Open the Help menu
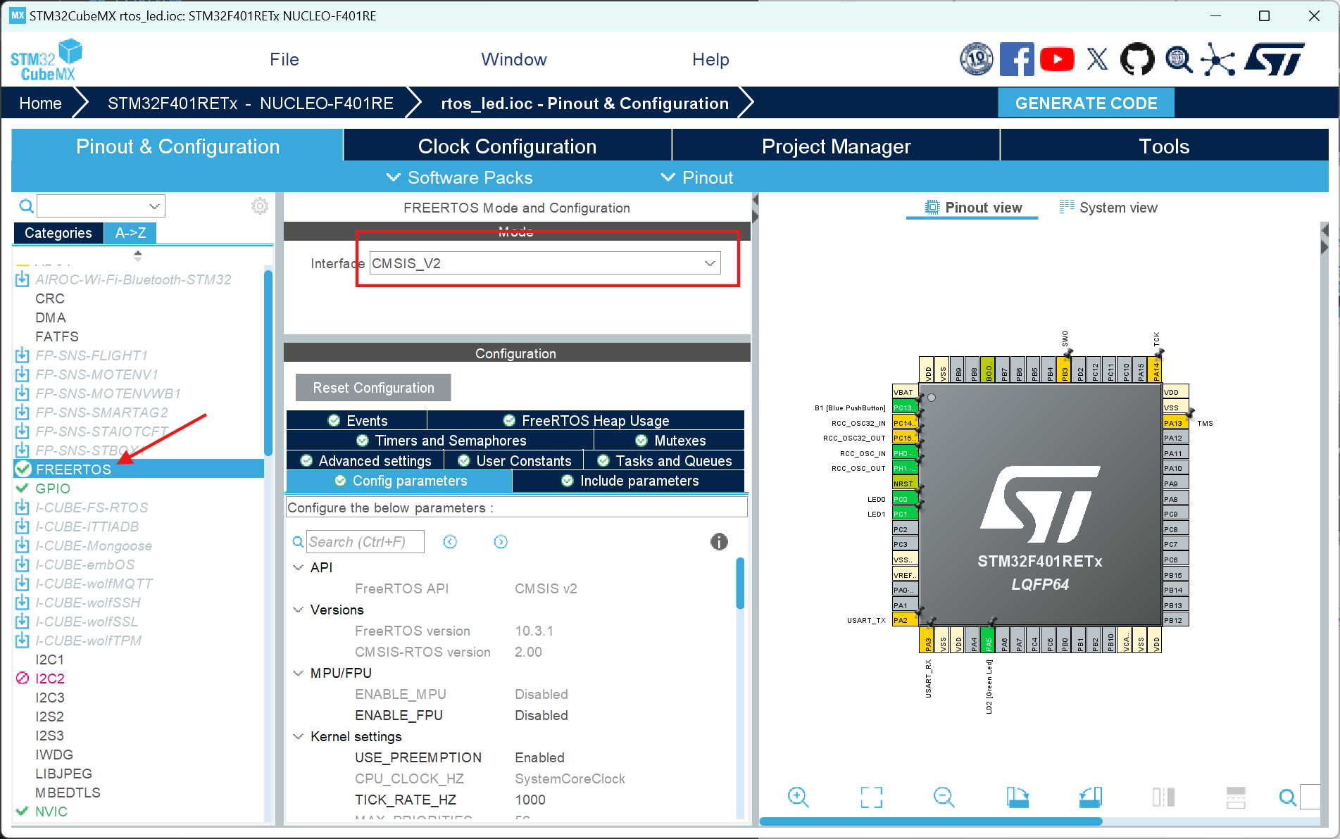 710,60
